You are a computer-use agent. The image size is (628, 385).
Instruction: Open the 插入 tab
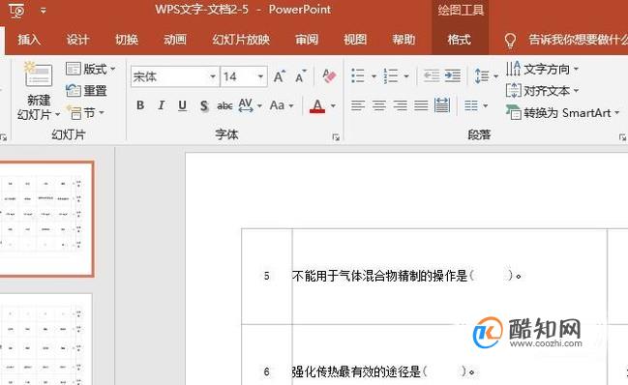[29, 40]
